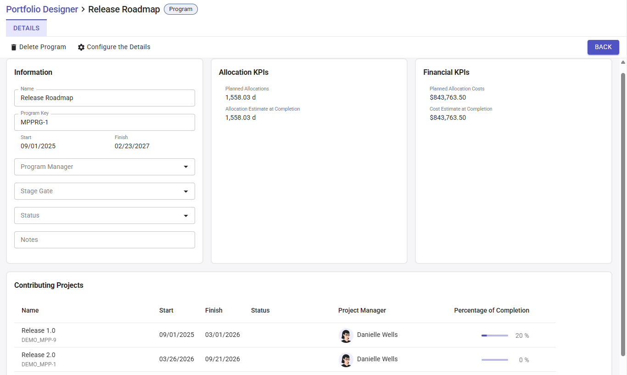627x375 pixels.
Task: Open the Release 2.0 project row
Action: coord(39,355)
